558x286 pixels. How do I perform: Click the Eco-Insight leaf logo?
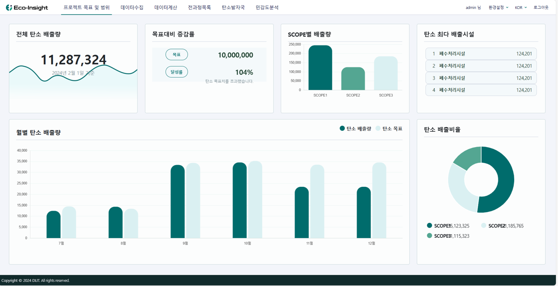(9, 8)
